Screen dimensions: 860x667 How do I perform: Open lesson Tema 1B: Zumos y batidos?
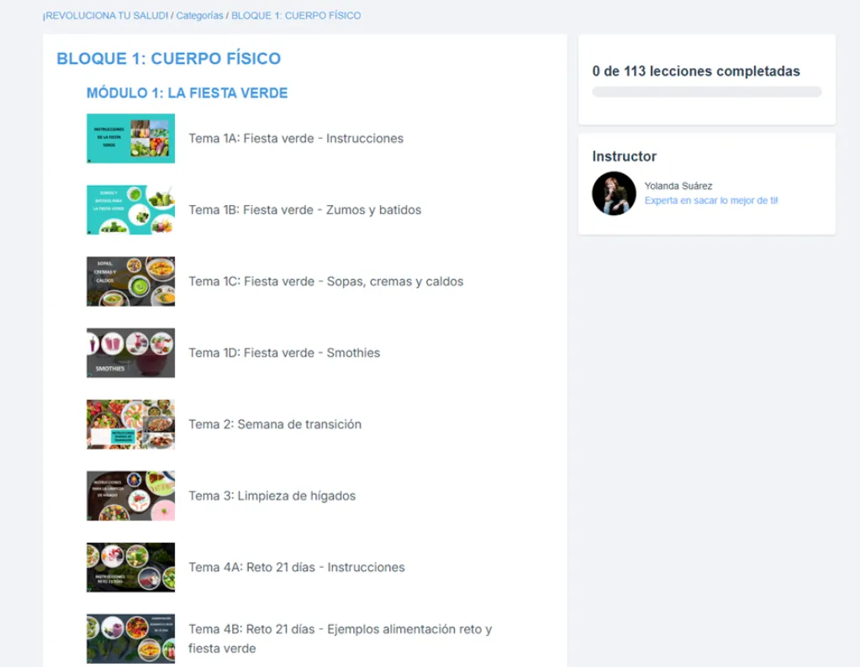[x=305, y=210]
